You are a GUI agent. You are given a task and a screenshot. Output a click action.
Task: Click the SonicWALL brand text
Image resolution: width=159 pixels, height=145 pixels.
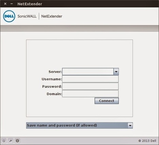tap(27, 16)
